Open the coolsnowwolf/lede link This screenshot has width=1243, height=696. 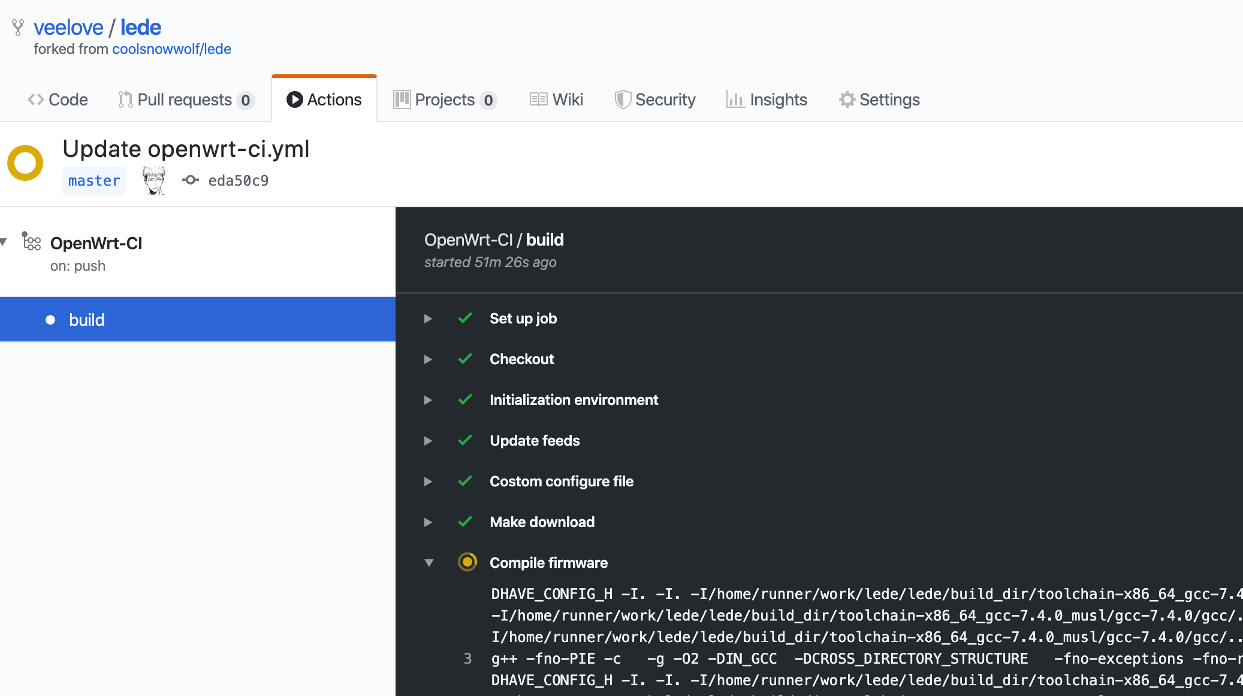(171, 49)
